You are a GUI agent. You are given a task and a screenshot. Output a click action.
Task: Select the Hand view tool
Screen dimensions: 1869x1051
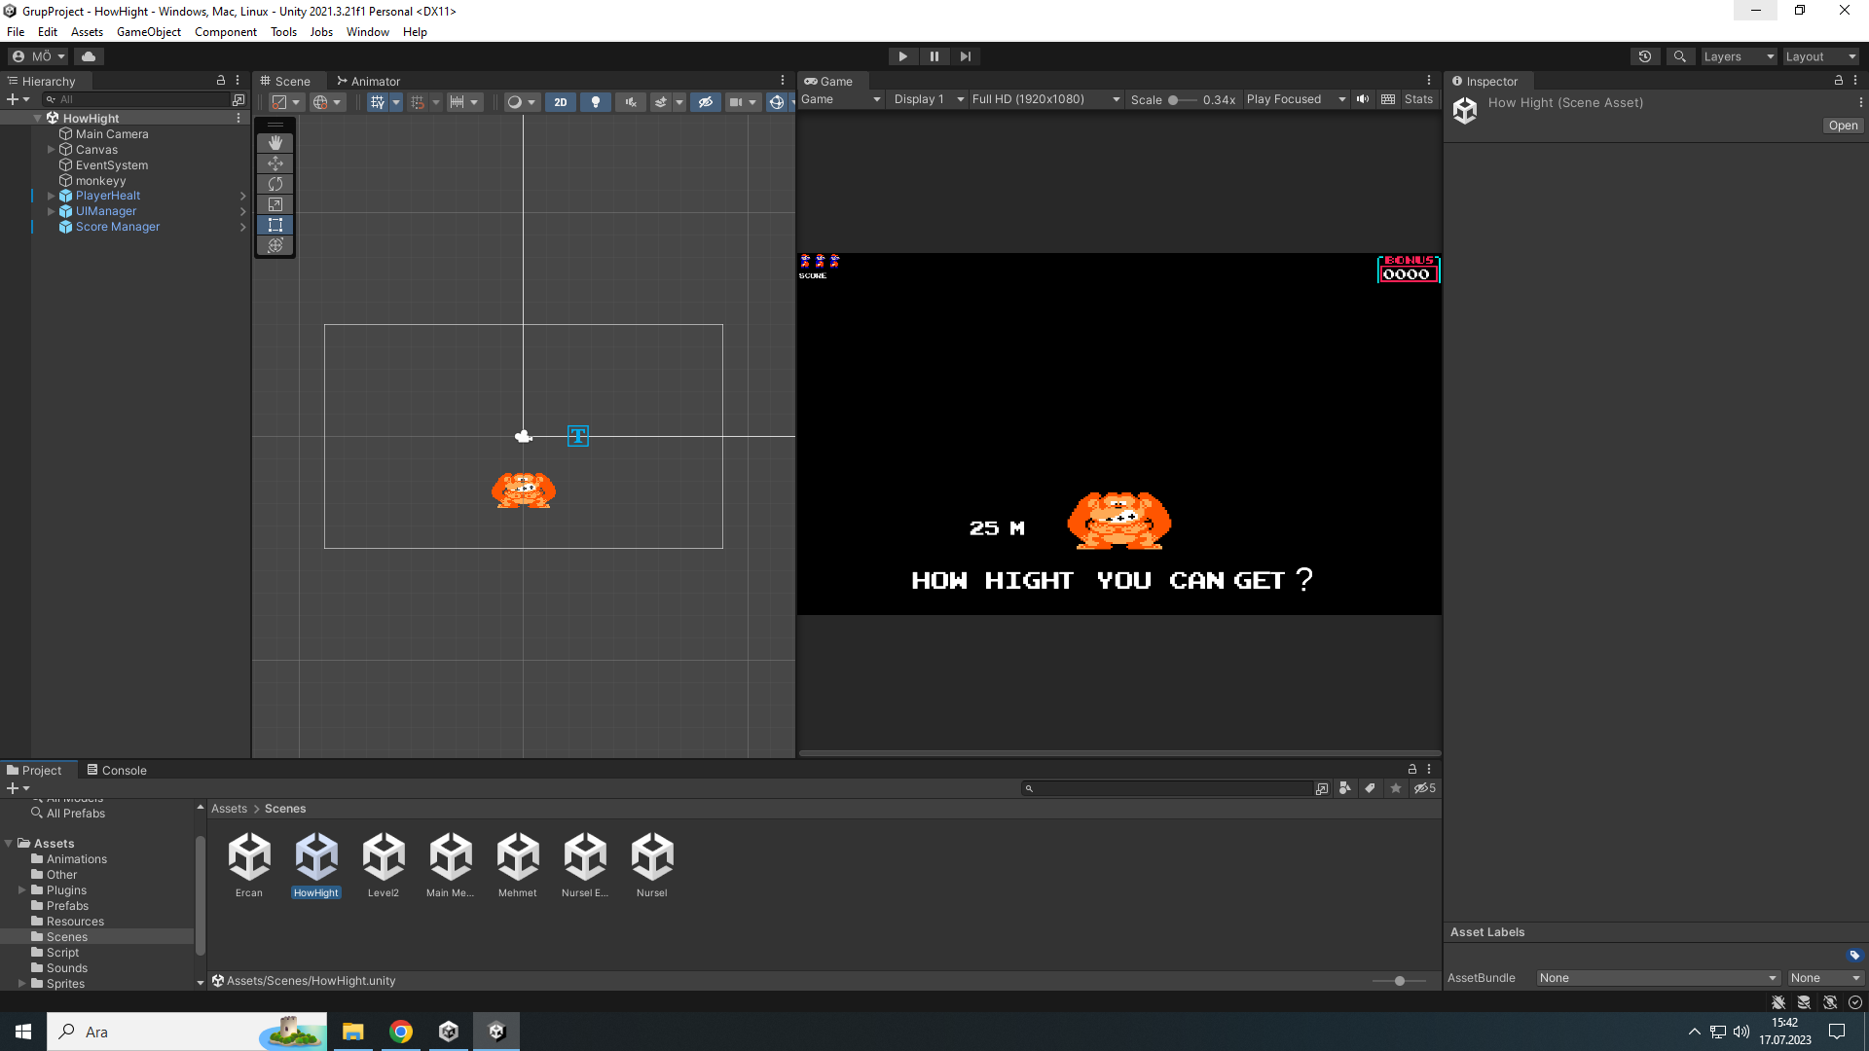pyautogui.click(x=275, y=143)
